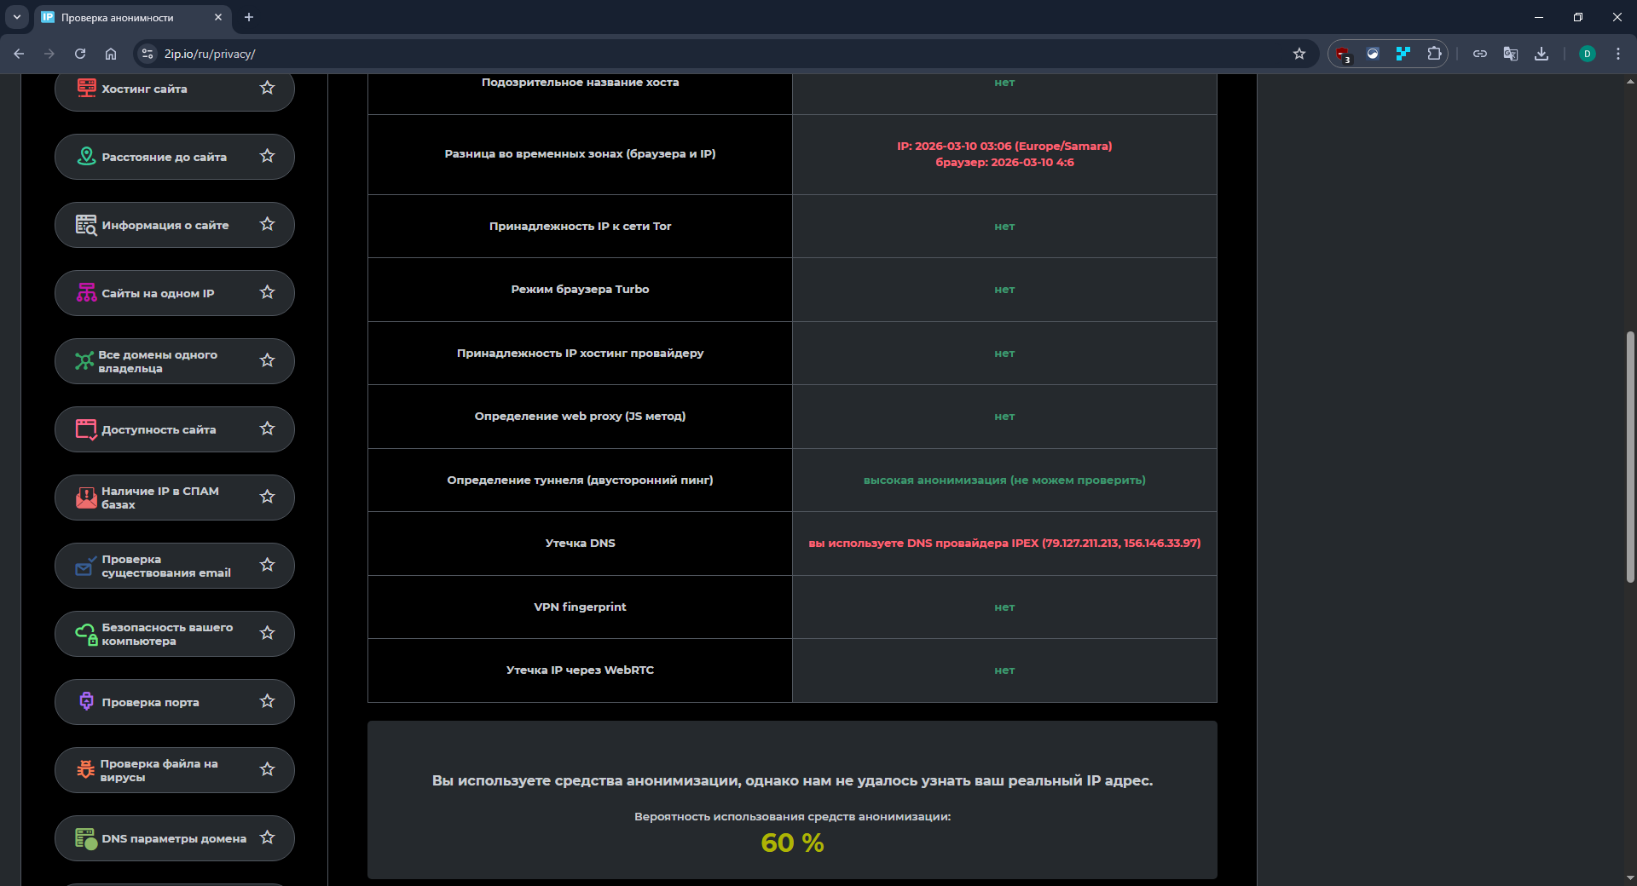Toggle favorite star for Наличие IP в СПАМ базах

(268, 497)
